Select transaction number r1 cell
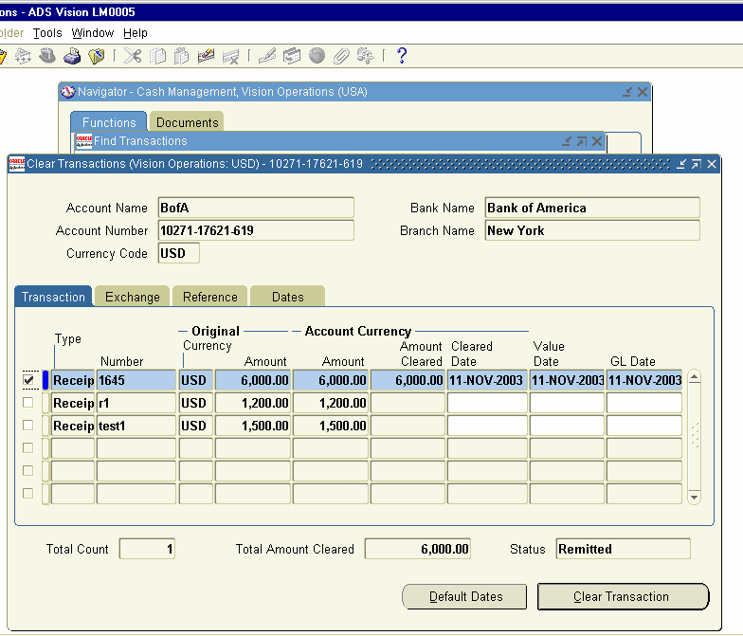The width and height of the screenshot is (743, 636). pyautogui.click(x=136, y=403)
